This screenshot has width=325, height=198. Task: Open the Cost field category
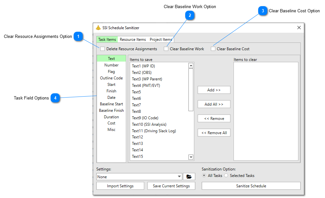click(x=111, y=123)
